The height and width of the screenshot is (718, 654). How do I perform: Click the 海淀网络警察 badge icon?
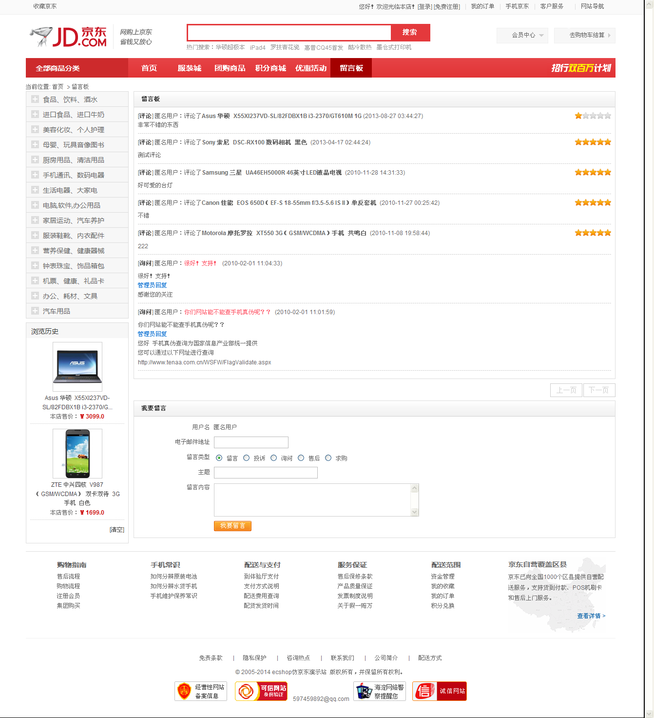(x=364, y=691)
